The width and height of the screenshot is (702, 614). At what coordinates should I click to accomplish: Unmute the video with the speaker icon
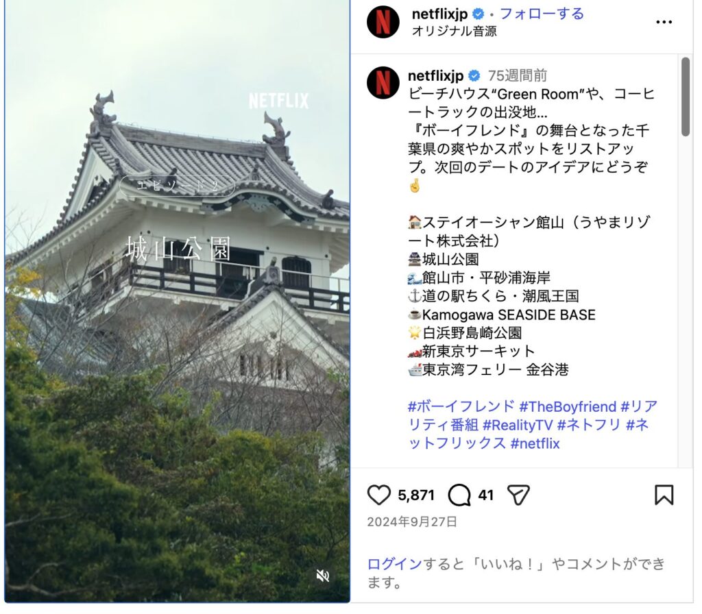coord(323,576)
